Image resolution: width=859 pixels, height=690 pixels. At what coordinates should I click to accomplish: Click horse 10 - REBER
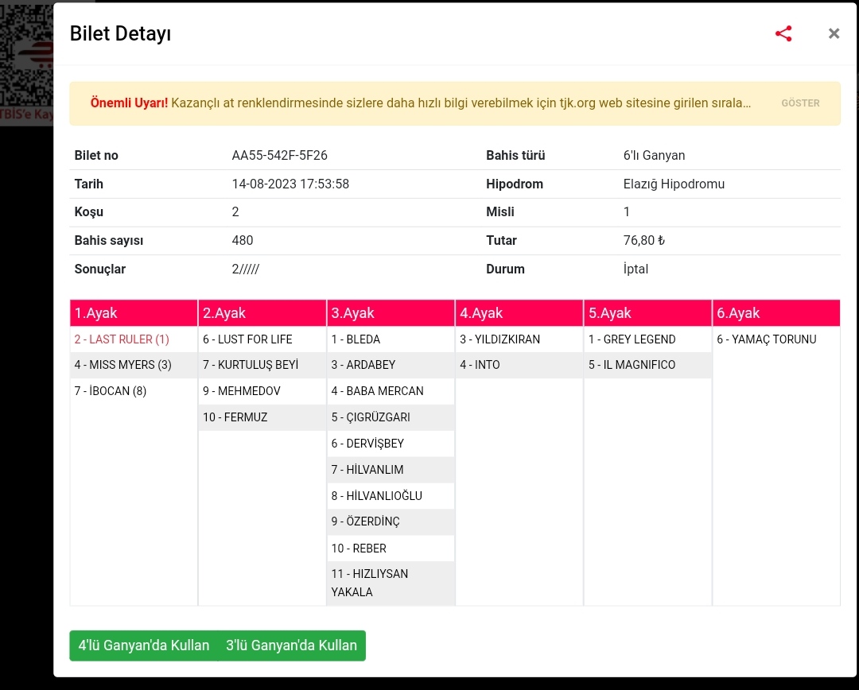[358, 549]
